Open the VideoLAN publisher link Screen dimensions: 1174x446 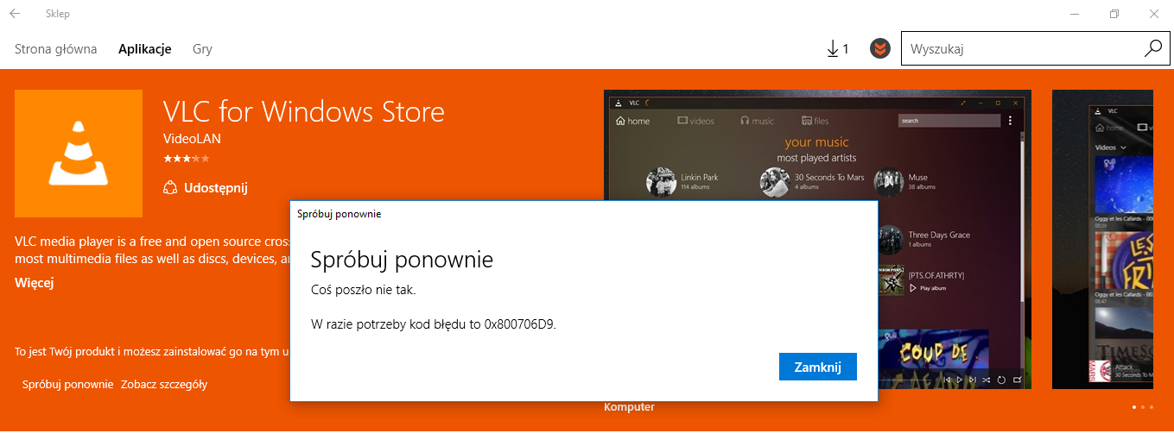192,139
